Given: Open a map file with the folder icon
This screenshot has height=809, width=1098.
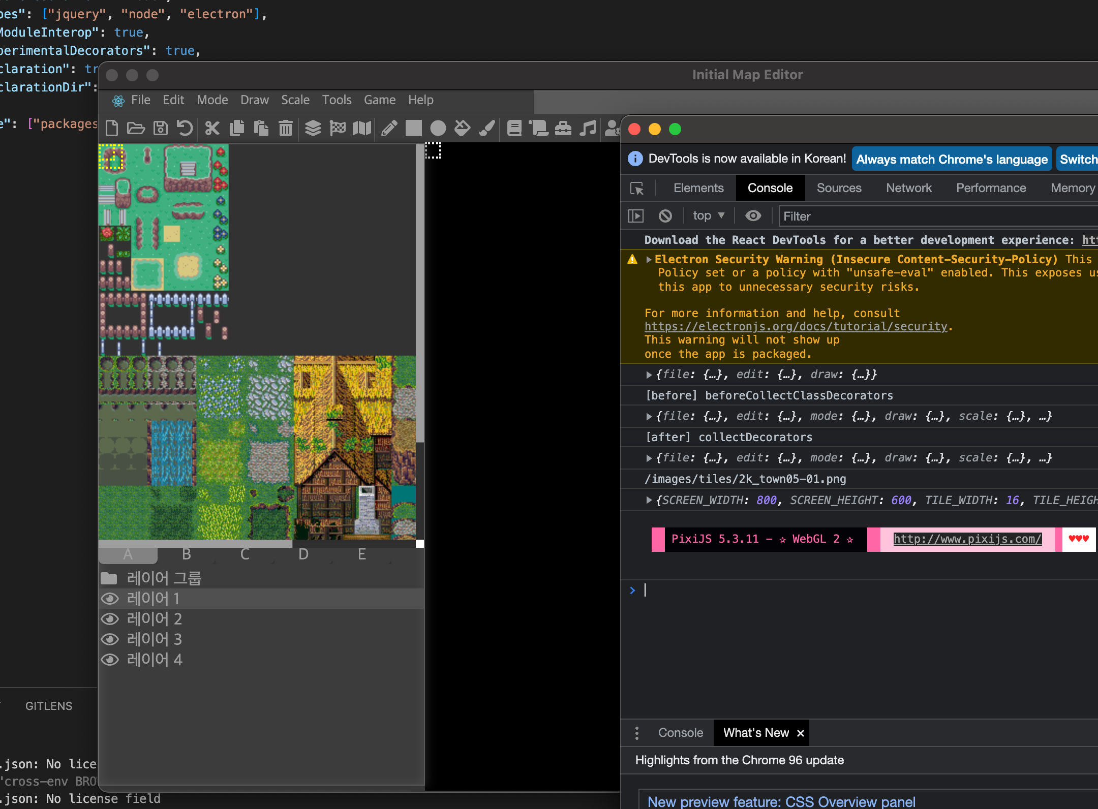Looking at the screenshot, I should [136, 128].
